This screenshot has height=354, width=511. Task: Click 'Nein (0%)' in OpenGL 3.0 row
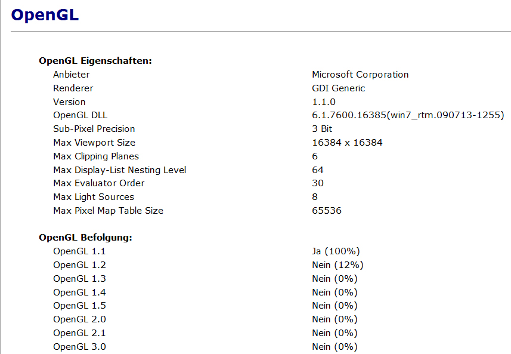(335, 346)
